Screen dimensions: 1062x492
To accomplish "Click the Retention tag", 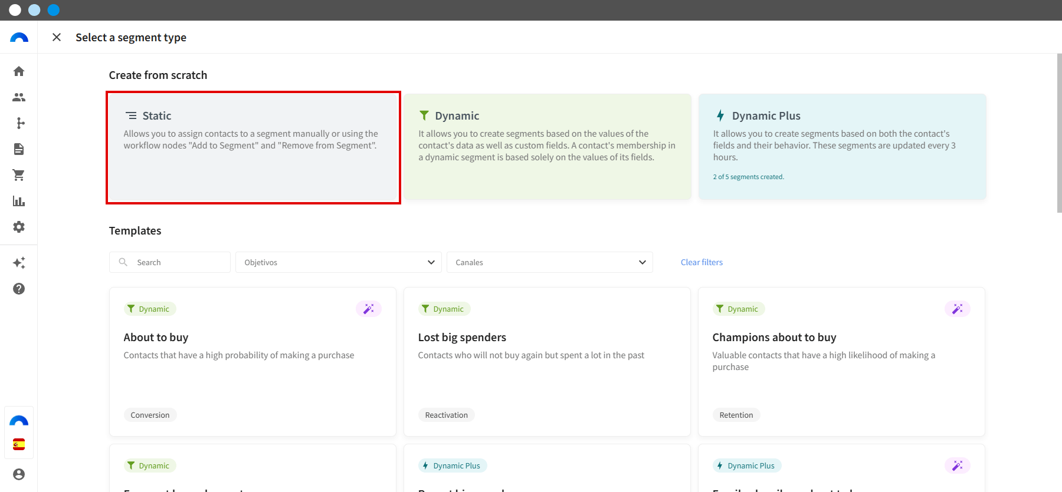I will point(736,415).
